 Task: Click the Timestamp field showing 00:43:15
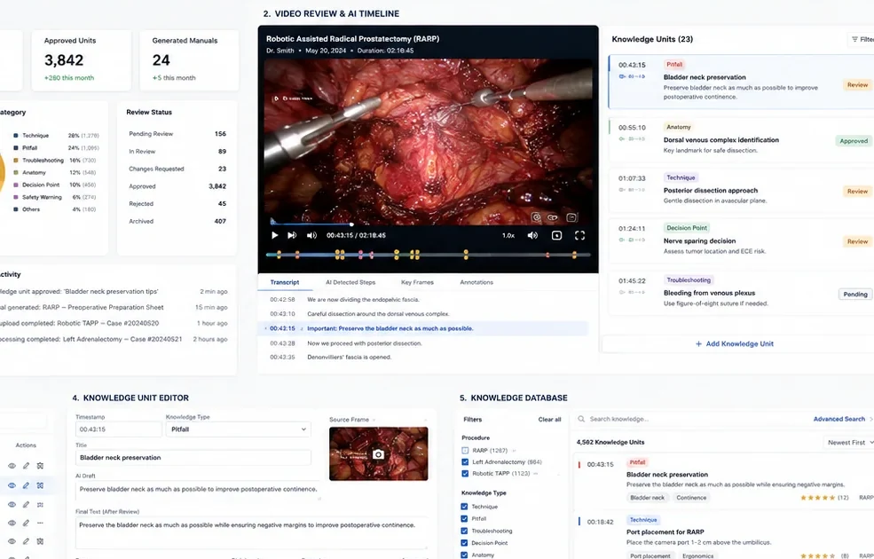[x=119, y=429]
